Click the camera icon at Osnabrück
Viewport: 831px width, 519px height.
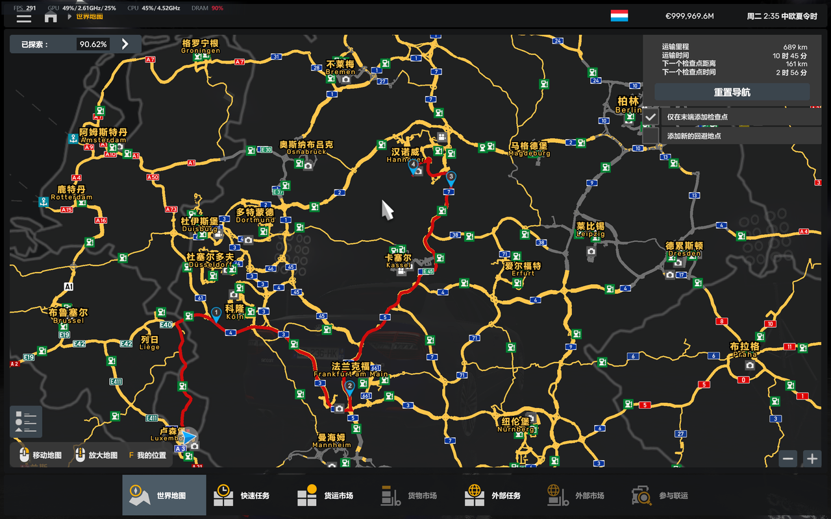(x=308, y=165)
